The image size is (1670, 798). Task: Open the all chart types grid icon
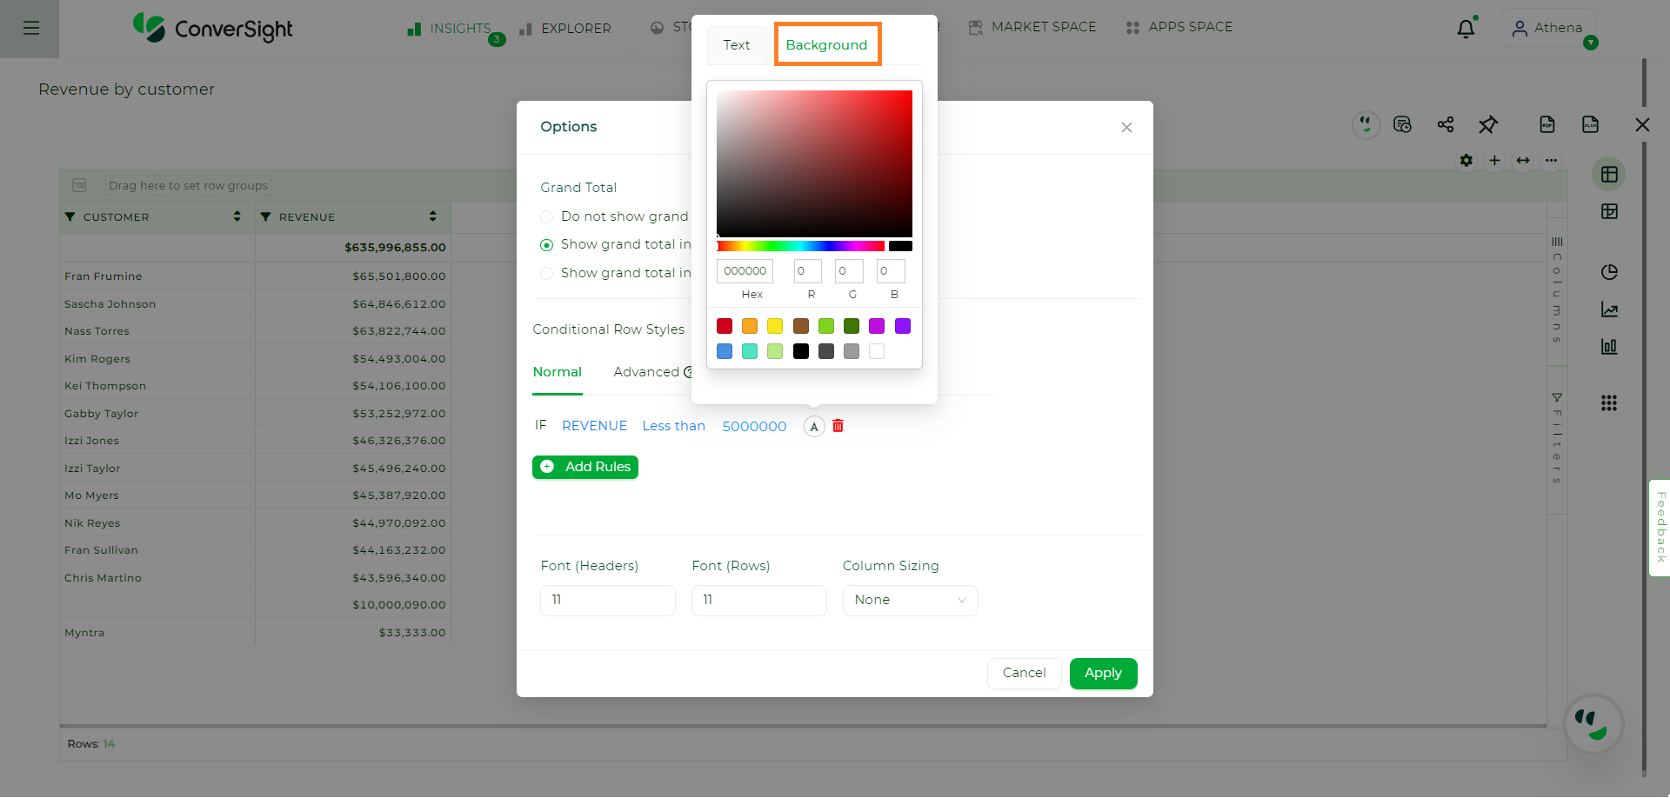(x=1609, y=403)
